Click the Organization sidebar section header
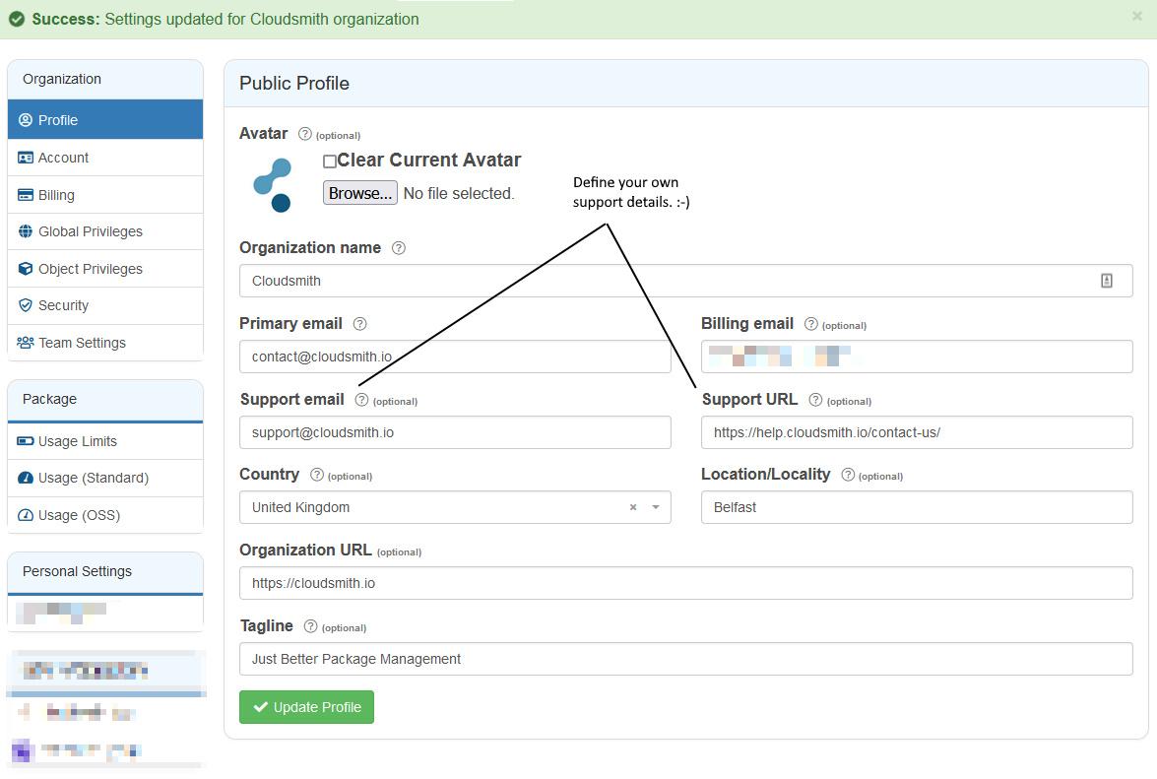1157x779 pixels. pos(105,79)
